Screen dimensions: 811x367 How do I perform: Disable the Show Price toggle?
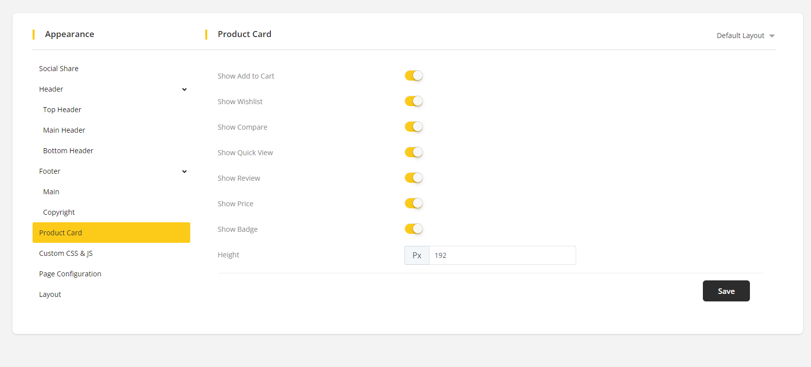click(414, 203)
